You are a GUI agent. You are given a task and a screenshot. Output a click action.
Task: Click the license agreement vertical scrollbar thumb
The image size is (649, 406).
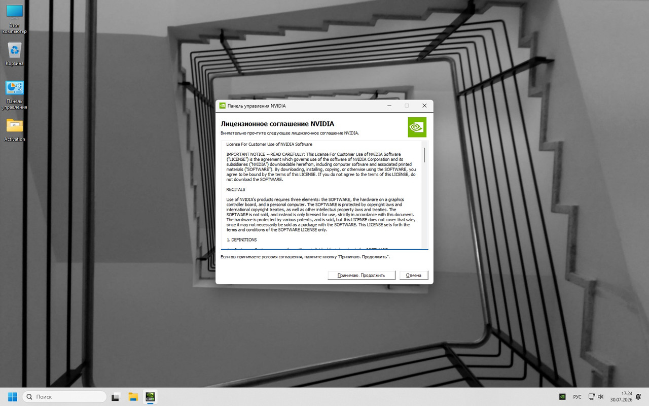424,154
